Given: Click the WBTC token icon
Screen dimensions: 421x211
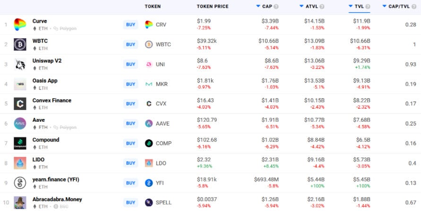Looking at the screenshot, I should [149, 44].
